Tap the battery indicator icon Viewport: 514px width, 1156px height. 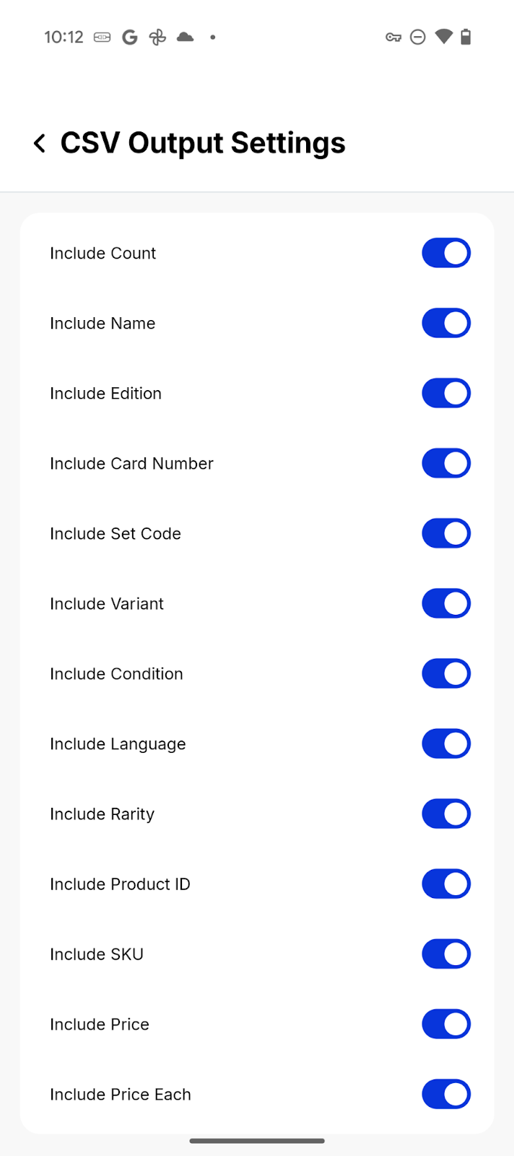coord(466,37)
